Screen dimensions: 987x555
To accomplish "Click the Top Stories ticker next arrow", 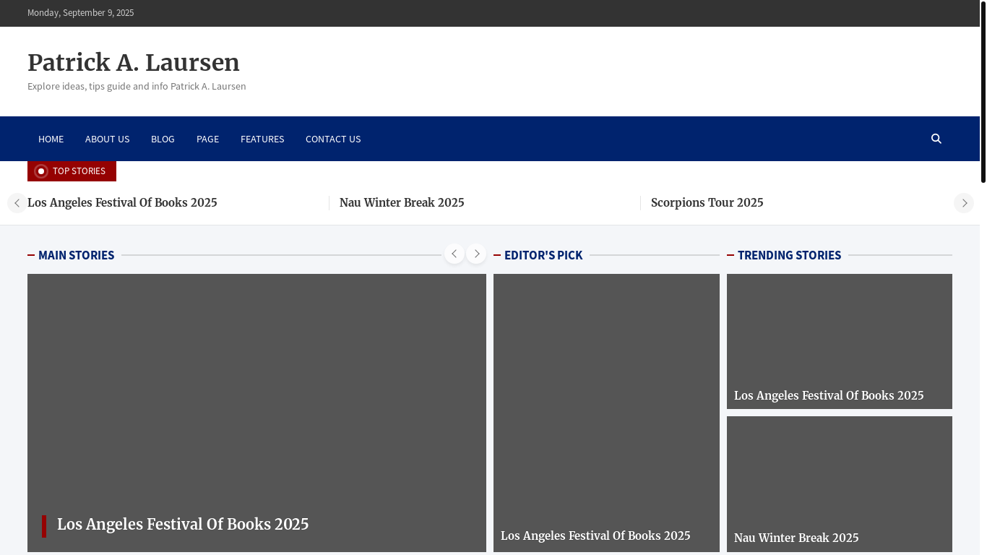I will [964, 203].
